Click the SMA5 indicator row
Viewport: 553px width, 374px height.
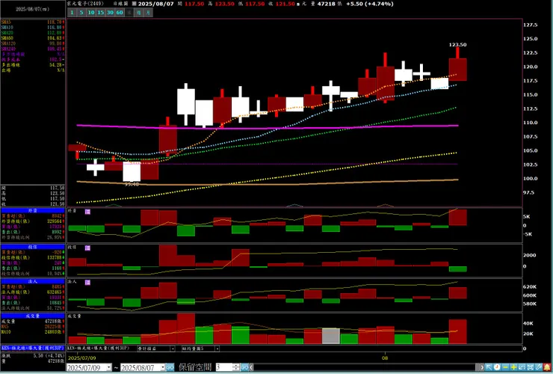click(x=33, y=22)
